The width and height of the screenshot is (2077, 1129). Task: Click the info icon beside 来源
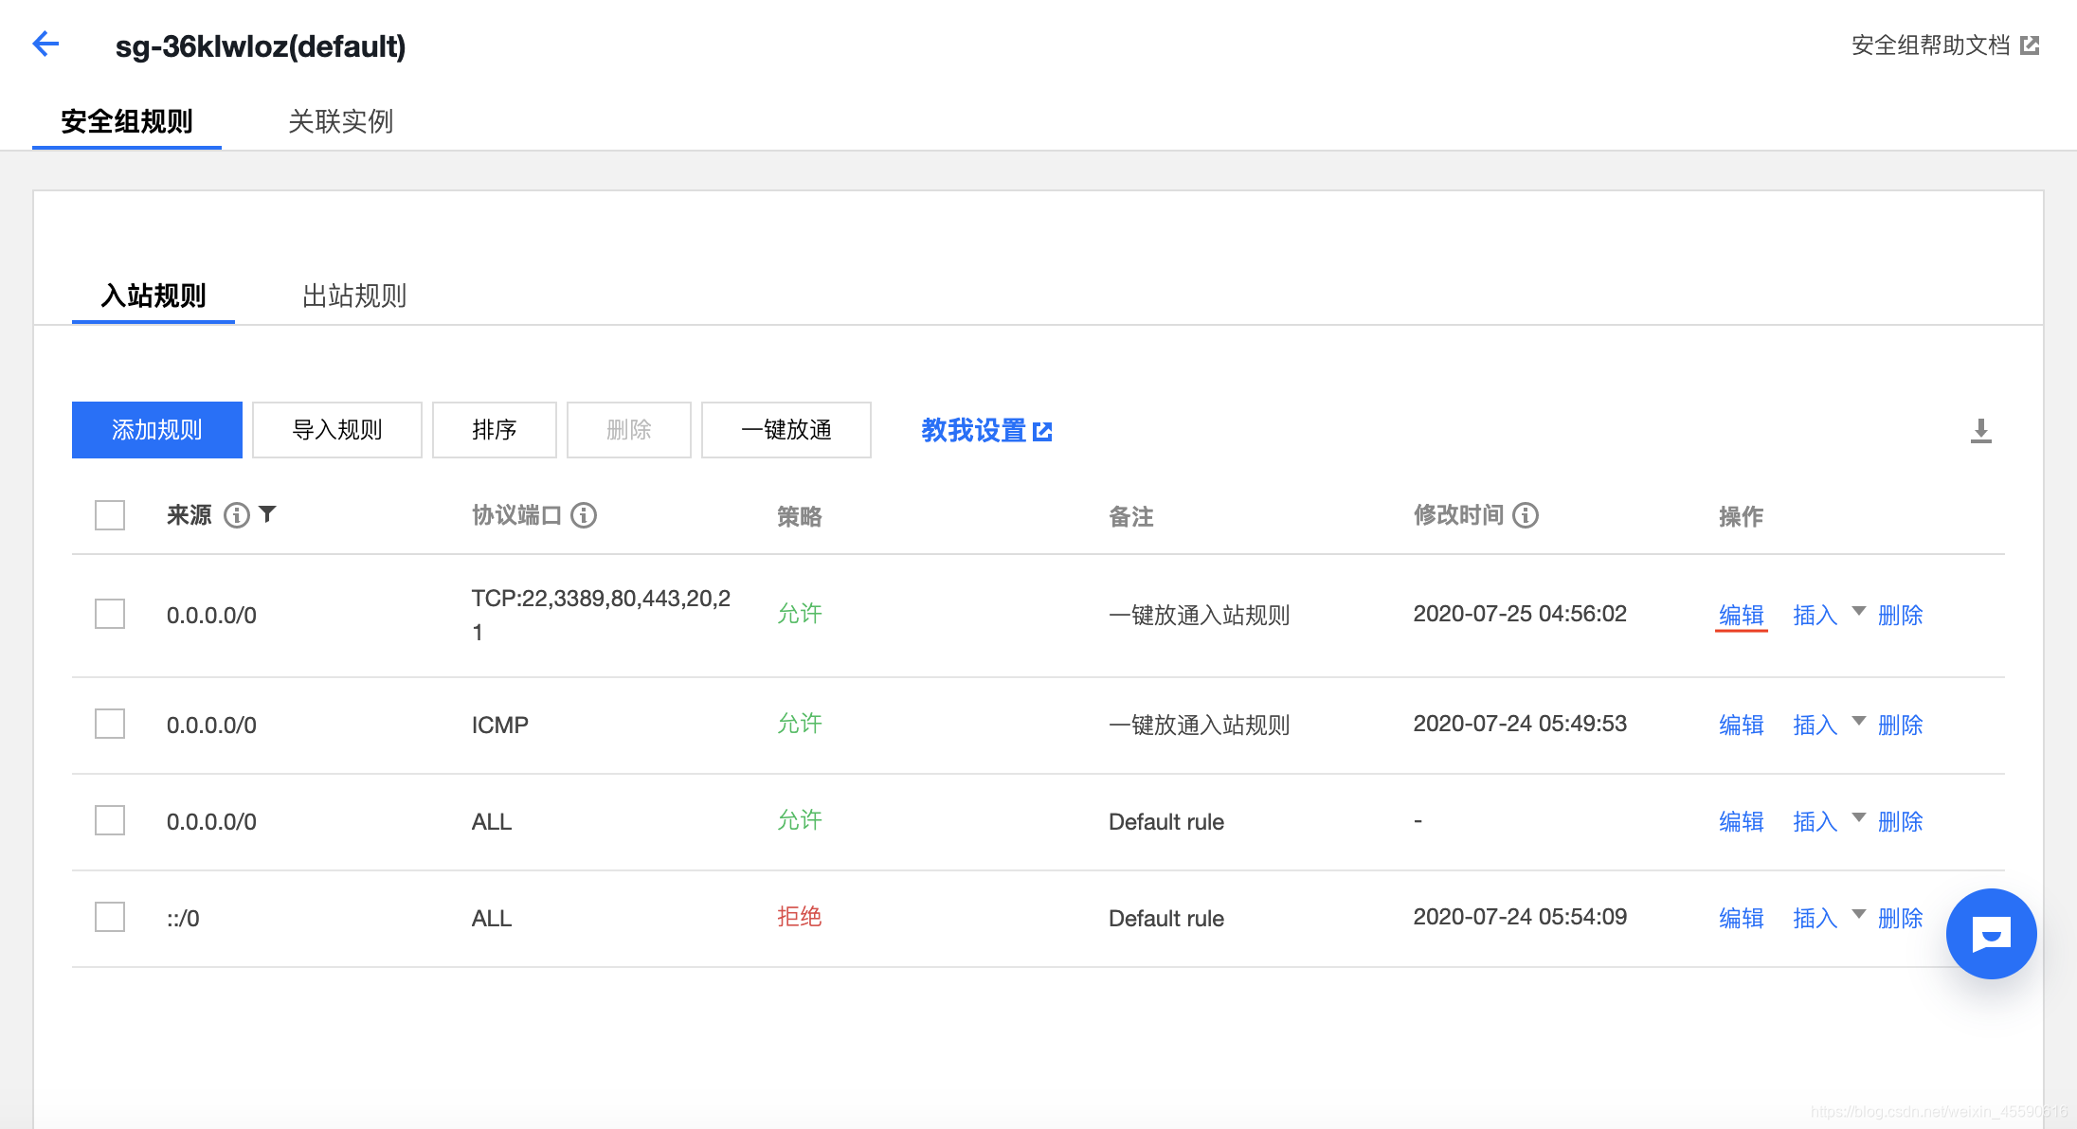coord(236,515)
